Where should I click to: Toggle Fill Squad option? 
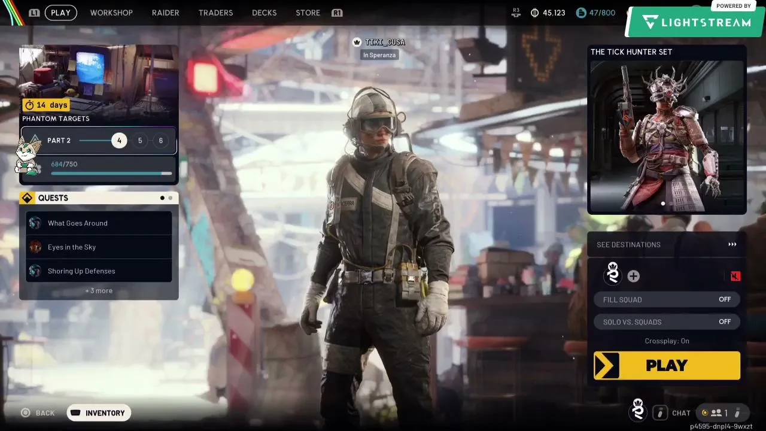pyautogui.click(x=667, y=299)
